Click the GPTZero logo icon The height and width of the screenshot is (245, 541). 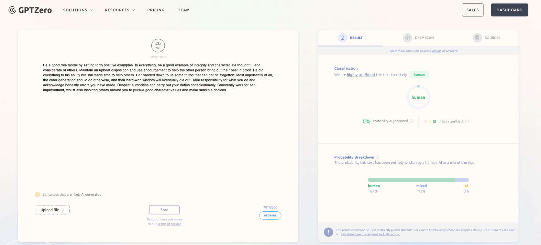(12, 10)
